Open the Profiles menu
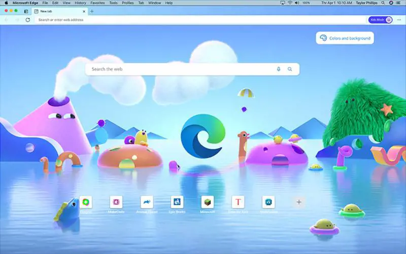Screen dimensions: 406x254 (x=128, y=3)
